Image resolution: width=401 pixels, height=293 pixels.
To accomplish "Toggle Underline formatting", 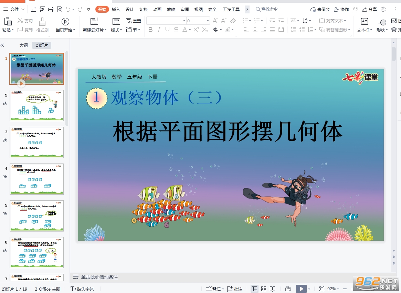I will (167, 30).
